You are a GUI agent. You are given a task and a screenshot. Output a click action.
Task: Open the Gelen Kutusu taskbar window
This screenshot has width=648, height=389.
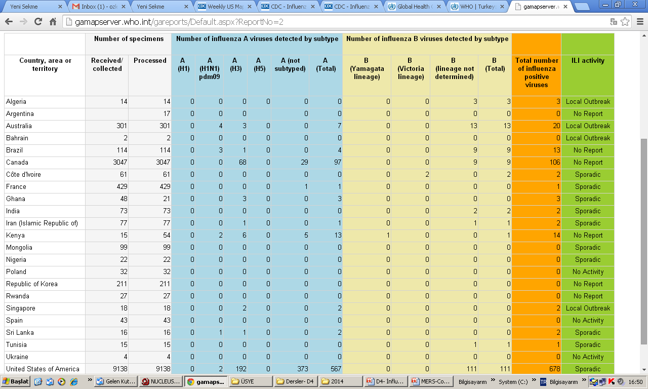[x=115, y=381]
